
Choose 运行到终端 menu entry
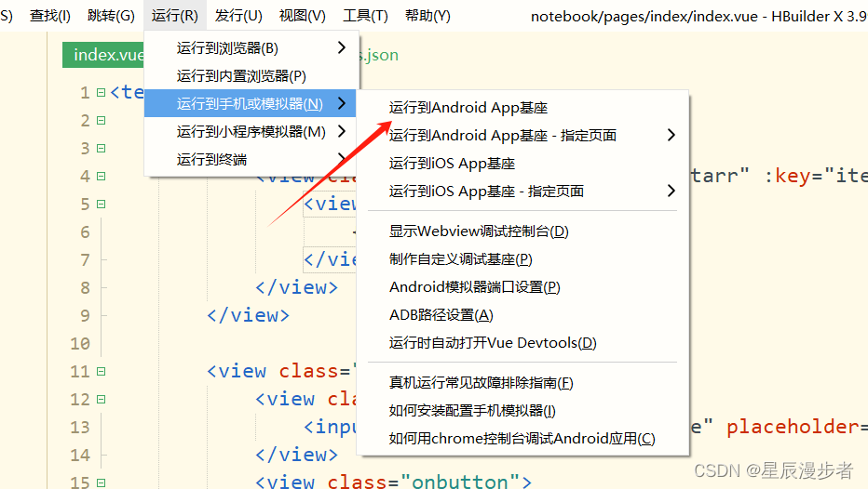(251, 160)
